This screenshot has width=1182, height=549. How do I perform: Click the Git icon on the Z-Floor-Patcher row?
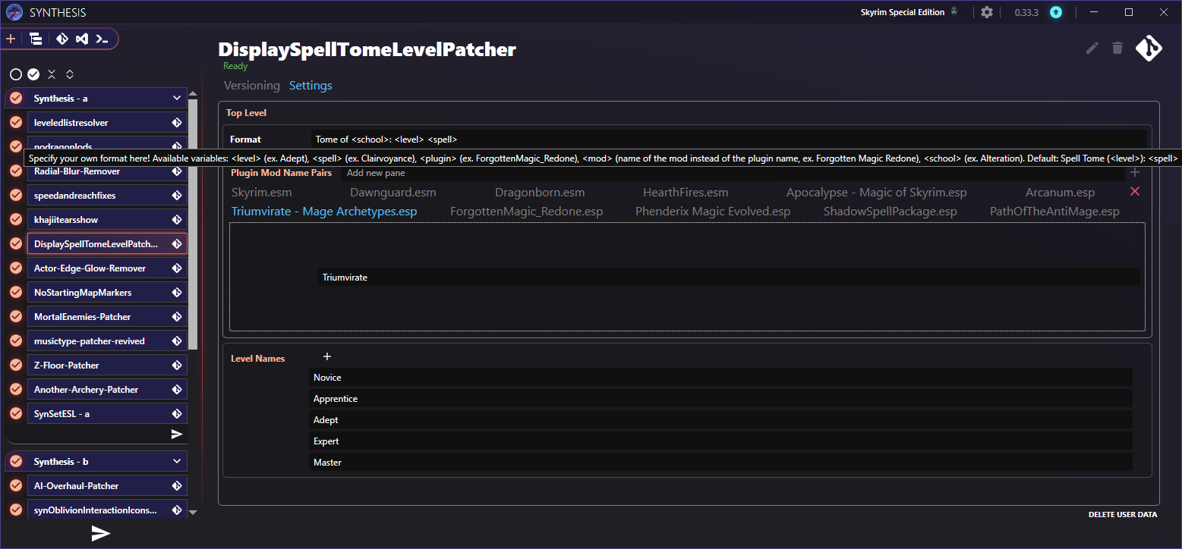coord(177,365)
